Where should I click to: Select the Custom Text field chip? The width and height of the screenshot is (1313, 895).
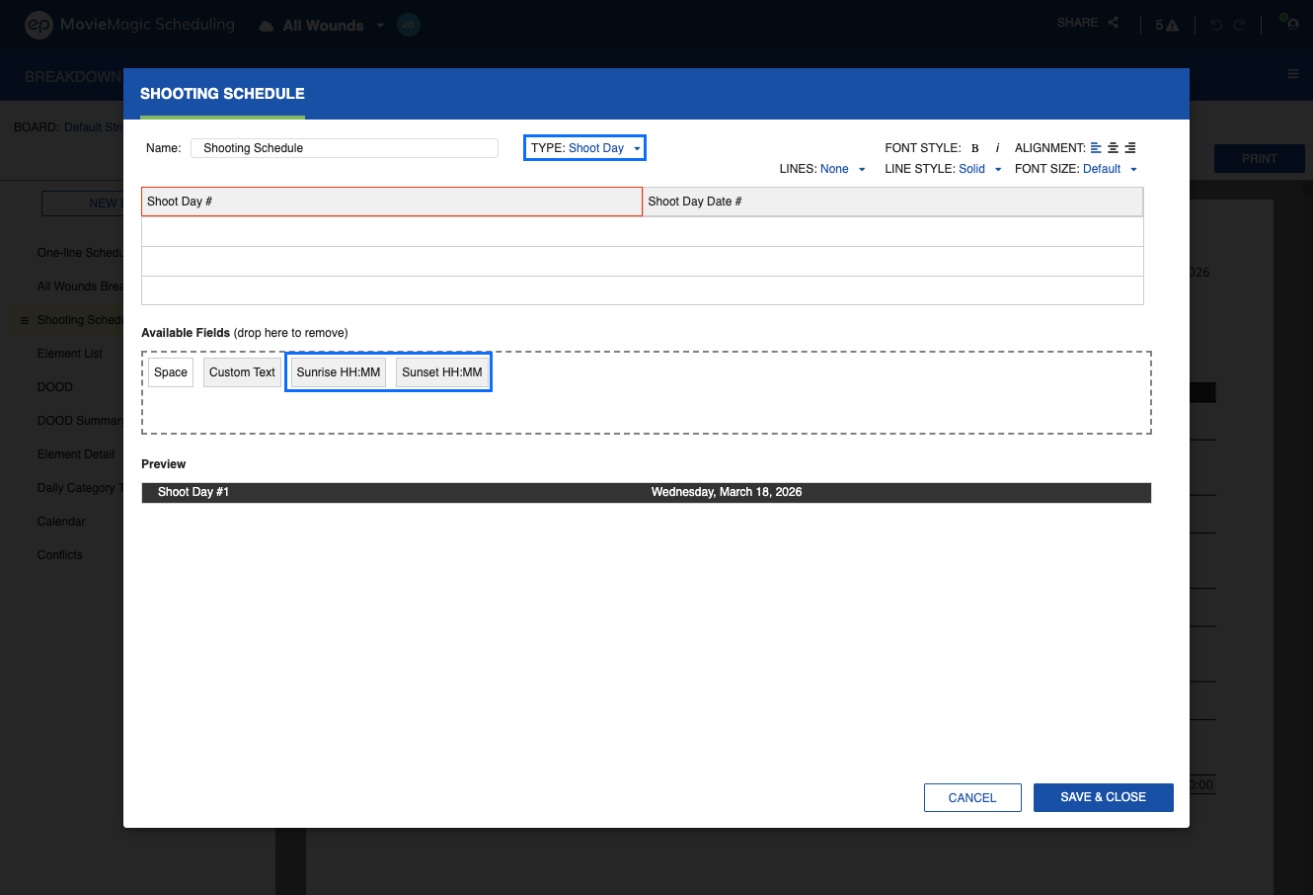click(x=242, y=372)
